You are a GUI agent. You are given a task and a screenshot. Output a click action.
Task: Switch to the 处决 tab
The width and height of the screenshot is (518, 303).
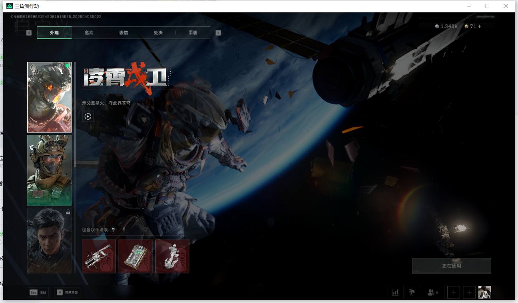tap(158, 33)
